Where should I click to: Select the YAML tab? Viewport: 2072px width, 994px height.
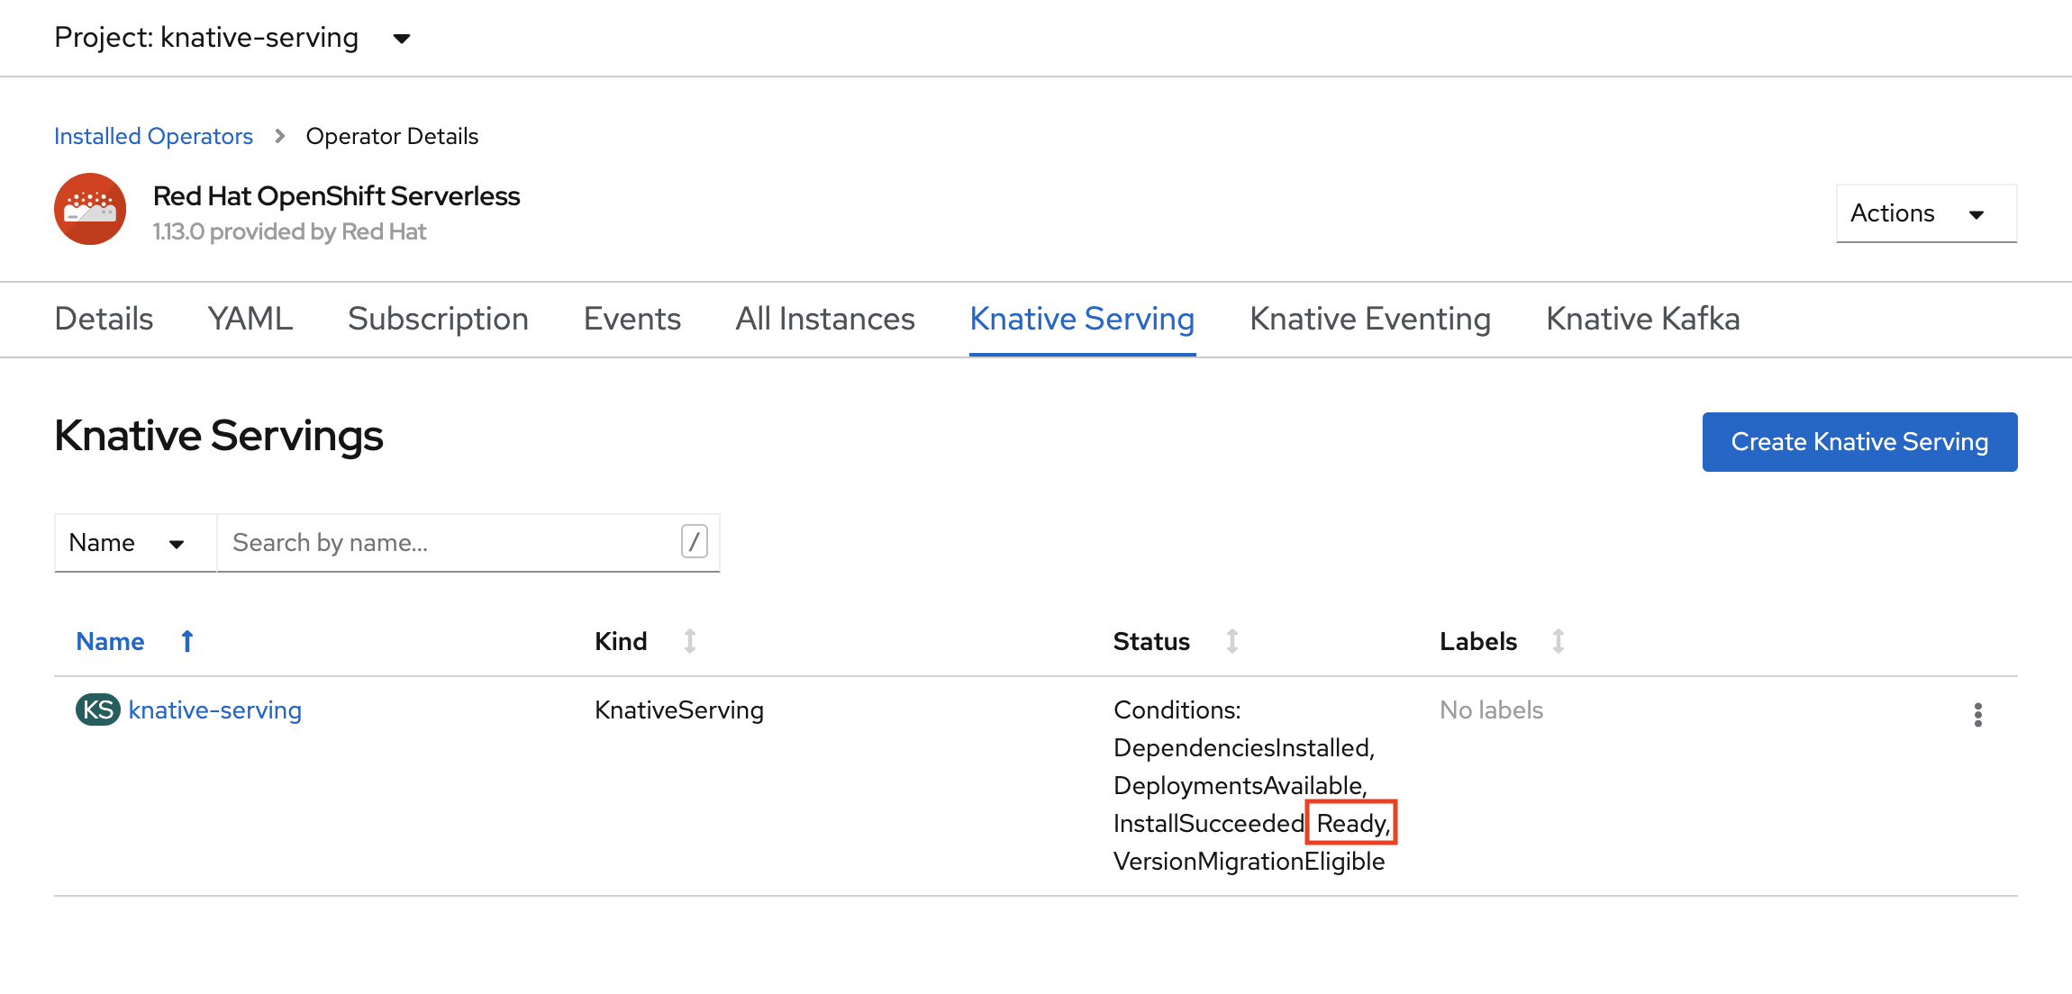coord(250,318)
